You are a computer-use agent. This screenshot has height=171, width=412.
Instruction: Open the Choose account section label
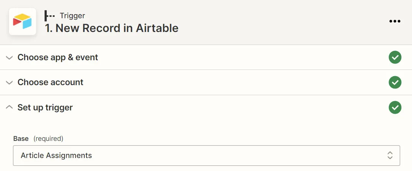pyautogui.click(x=50, y=82)
